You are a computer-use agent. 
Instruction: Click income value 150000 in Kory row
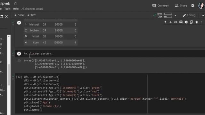click(x=58, y=42)
